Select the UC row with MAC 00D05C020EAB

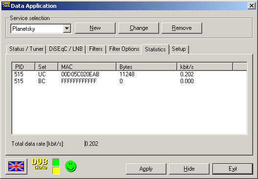point(130,74)
